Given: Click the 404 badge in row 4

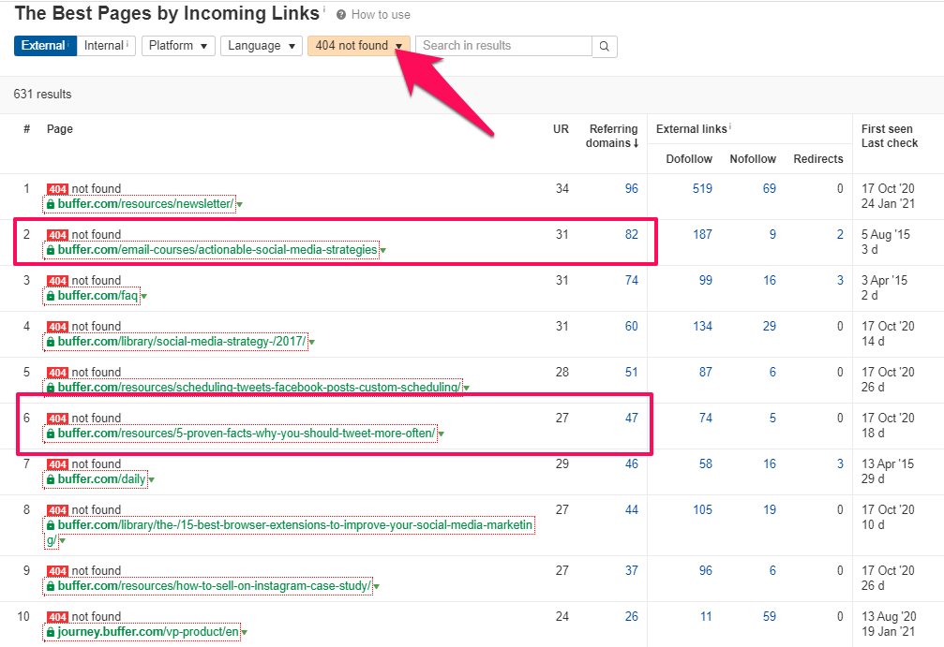Looking at the screenshot, I should coord(57,327).
